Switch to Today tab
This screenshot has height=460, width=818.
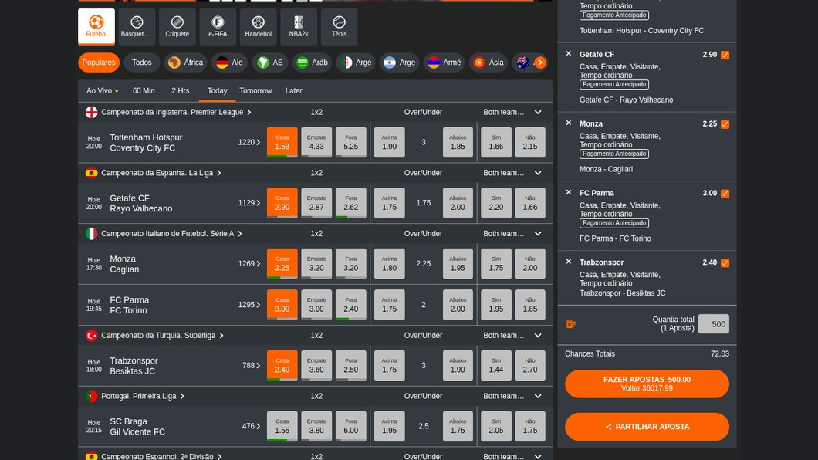coord(217,91)
